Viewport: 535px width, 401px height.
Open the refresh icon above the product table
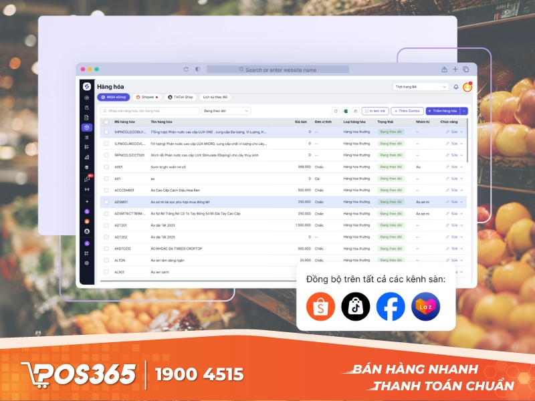pos(336,111)
